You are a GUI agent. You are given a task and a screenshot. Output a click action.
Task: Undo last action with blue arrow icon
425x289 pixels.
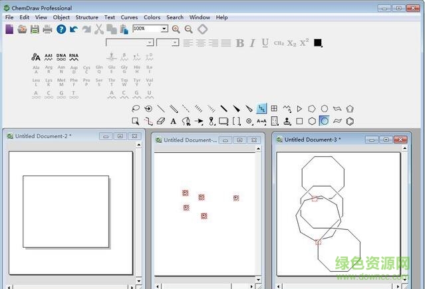coord(73,29)
